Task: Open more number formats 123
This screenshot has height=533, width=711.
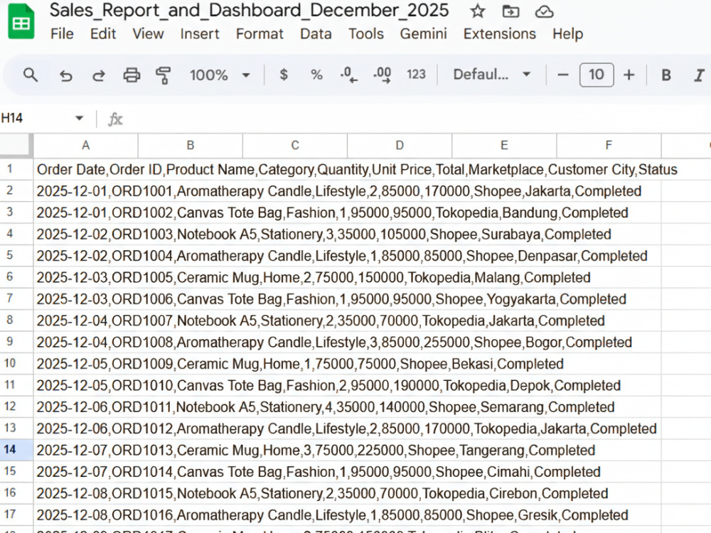Action: 416,75
